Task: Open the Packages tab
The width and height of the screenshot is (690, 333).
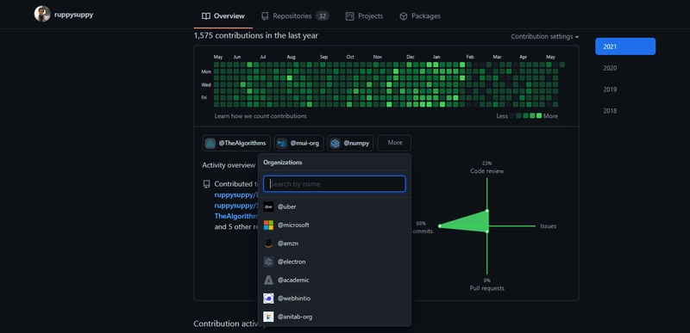Action: (x=420, y=16)
